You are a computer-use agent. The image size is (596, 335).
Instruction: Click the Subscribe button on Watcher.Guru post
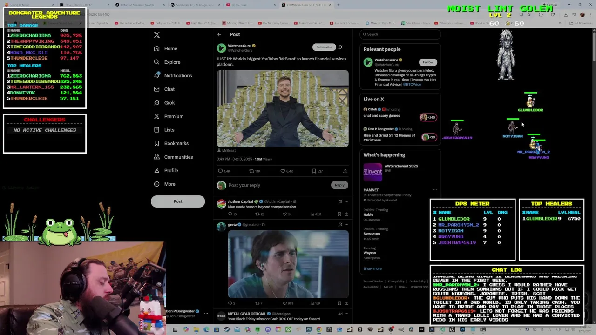tap(324, 47)
